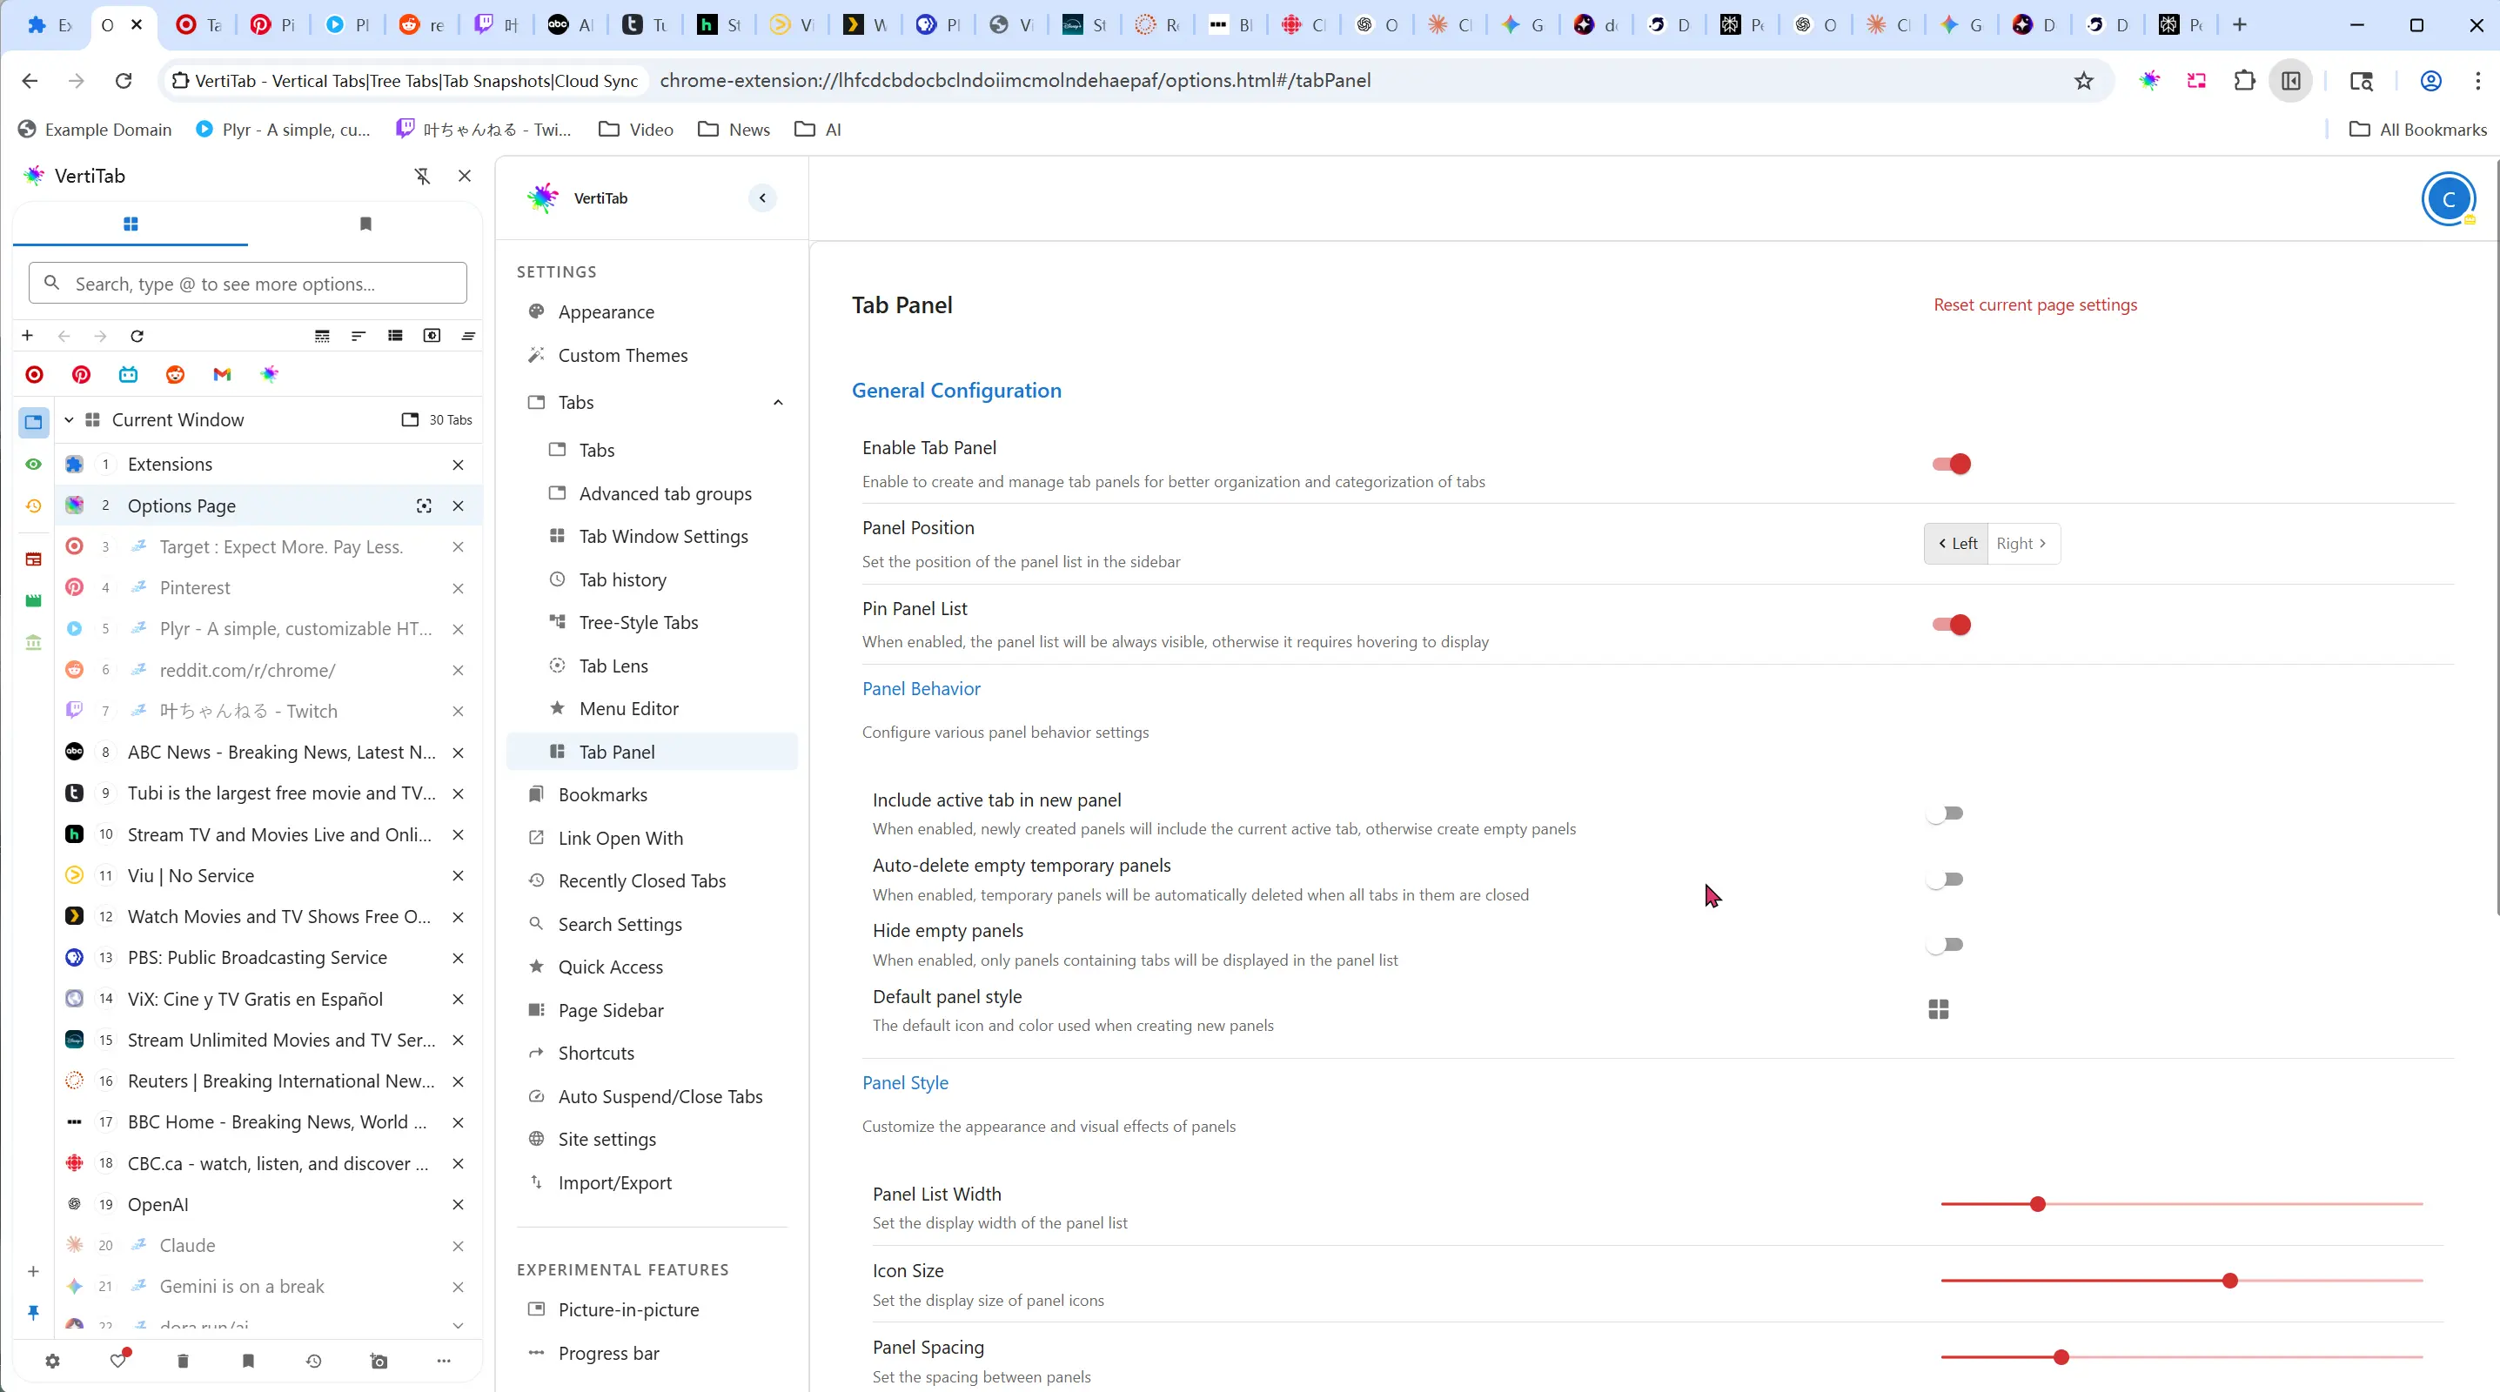Click the tab snapshot preview icon in the toolbar
The height and width of the screenshot is (1392, 2500).
click(432, 336)
